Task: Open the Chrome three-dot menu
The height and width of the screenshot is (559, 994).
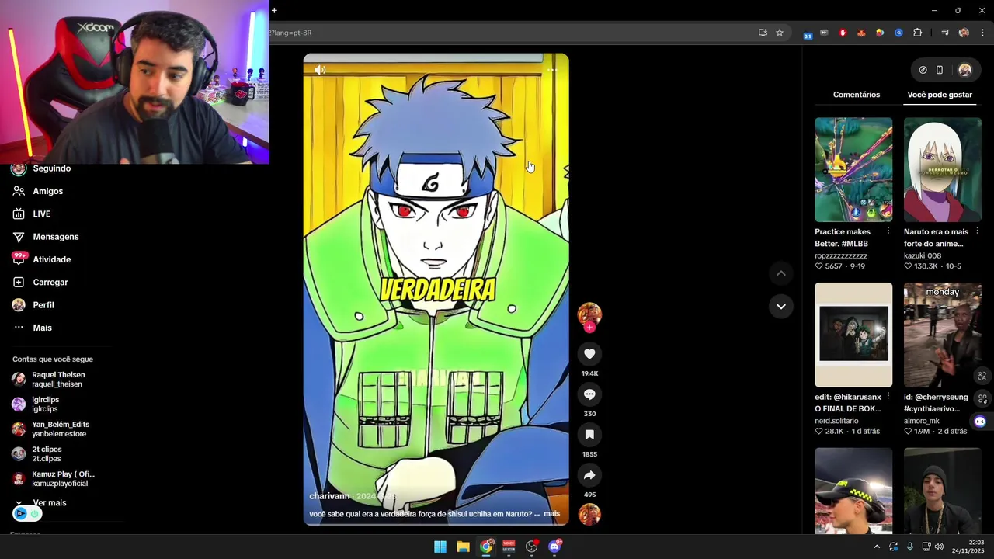Action: click(982, 33)
